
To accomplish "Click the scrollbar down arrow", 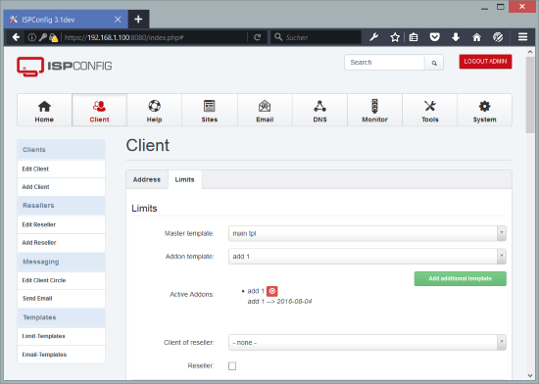I will (530, 375).
